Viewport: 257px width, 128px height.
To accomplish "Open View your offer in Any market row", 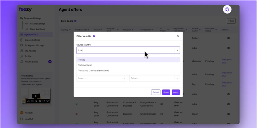I will [226, 84].
